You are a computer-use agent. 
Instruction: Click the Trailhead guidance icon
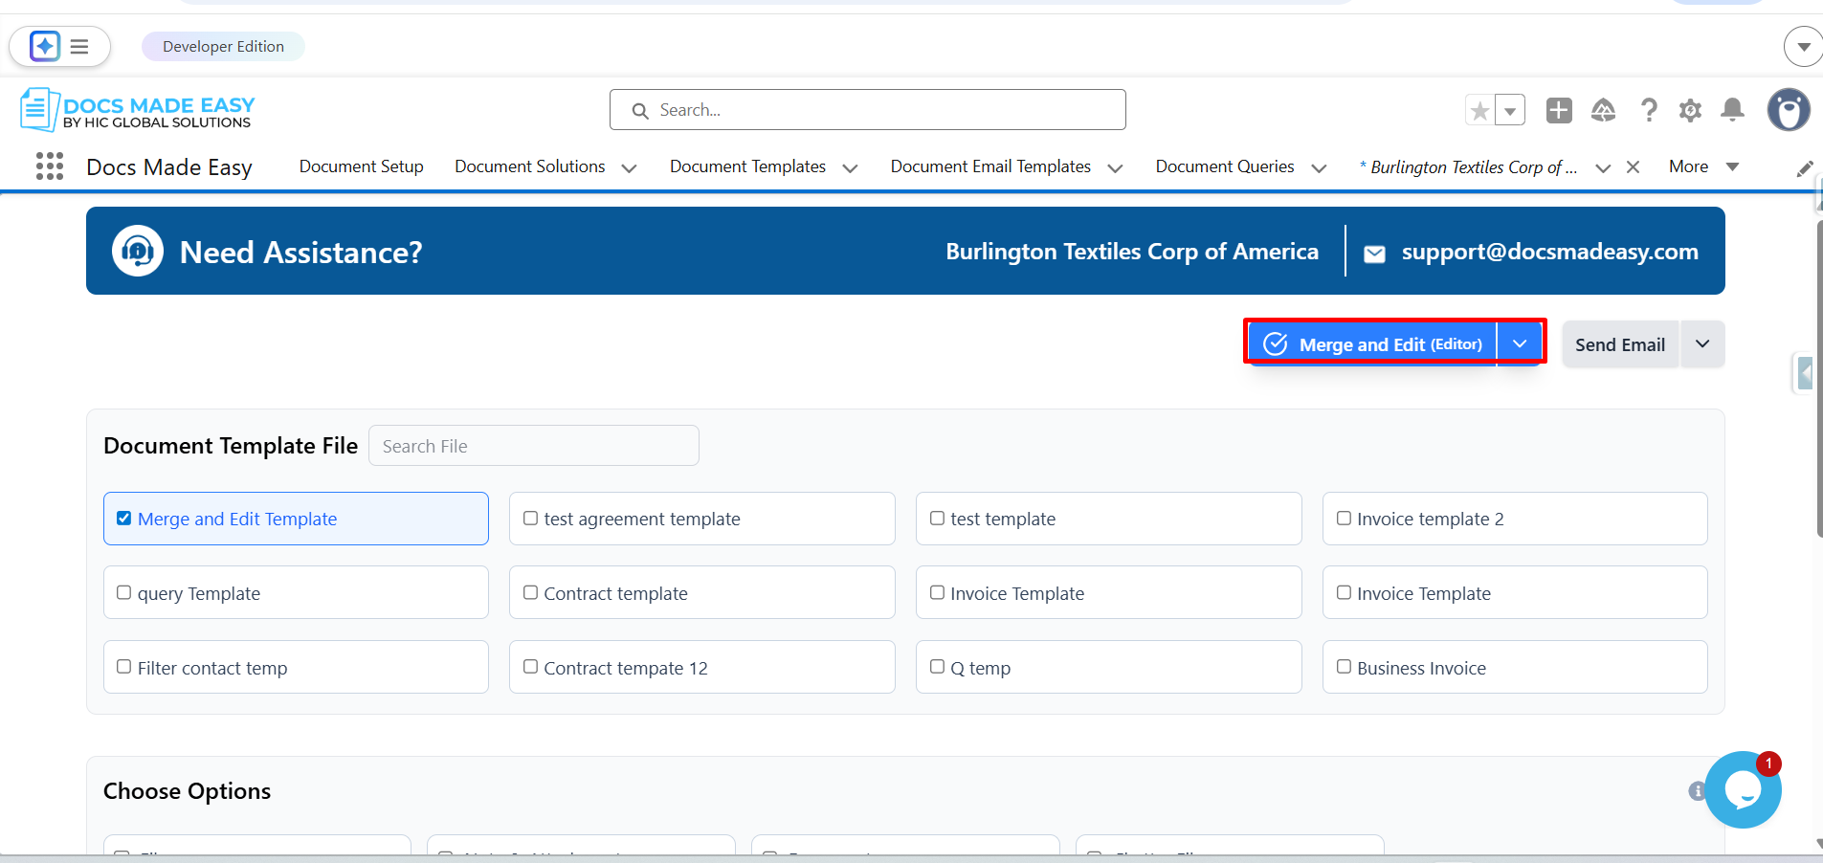pos(1603,111)
